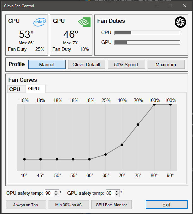The height and width of the screenshot is (214, 193).
Task: Select the Clevo Default profile
Action: 86,64
